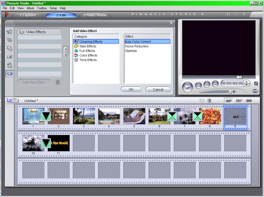Switch to text list view
264x197 pixels.
[249, 101]
